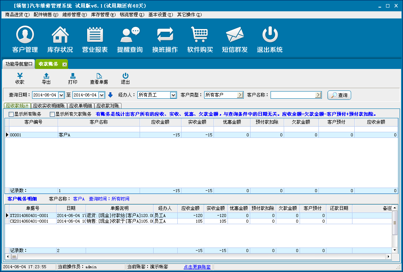This screenshot has height=272, width=403.
Task: Switch to the 应收实收明细账 tab
Action: 49,106
